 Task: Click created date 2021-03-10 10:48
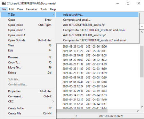pyautogui.click(x=96, y=82)
